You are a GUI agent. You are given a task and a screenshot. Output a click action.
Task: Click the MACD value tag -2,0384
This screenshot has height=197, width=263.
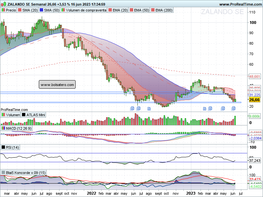coord(255,138)
